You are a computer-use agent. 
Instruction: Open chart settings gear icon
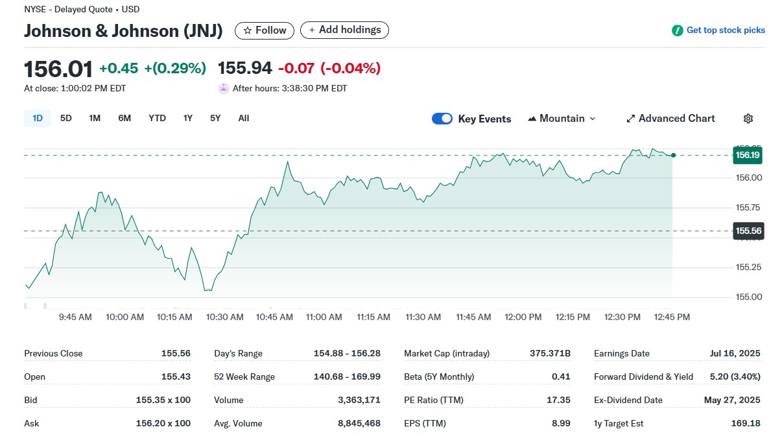(x=748, y=119)
